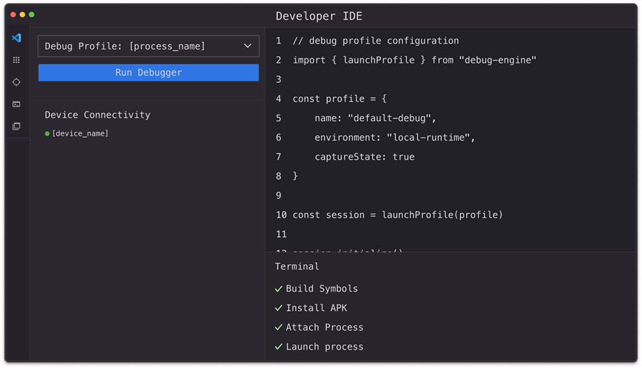
Task: Open the grid apps icon in sidebar
Action: point(16,60)
